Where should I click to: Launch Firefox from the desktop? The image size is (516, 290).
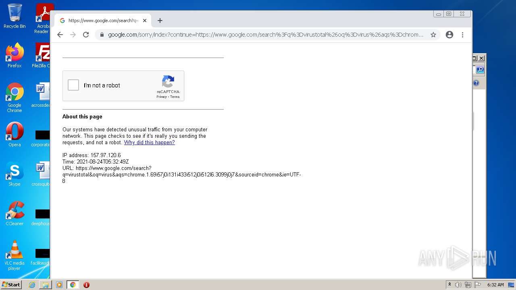point(15,56)
